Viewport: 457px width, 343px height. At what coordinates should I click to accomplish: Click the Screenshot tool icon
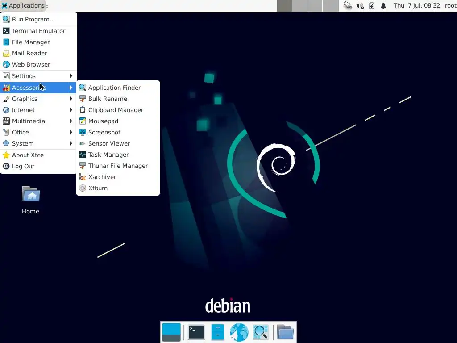[83, 132]
